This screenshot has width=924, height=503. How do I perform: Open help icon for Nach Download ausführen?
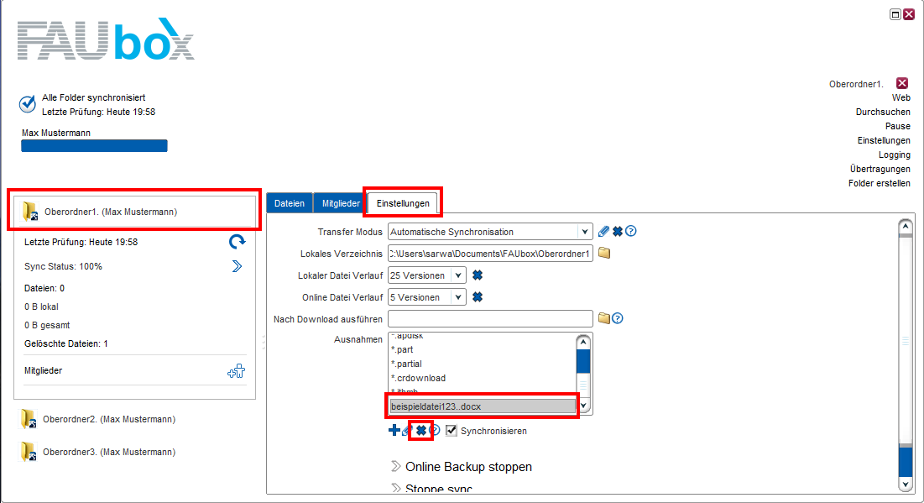click(618, 318)
